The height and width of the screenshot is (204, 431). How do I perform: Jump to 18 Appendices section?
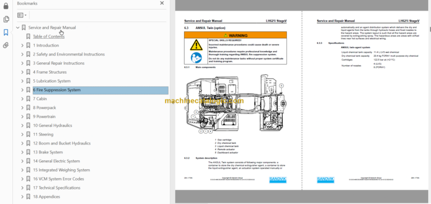tap(47, 197)
